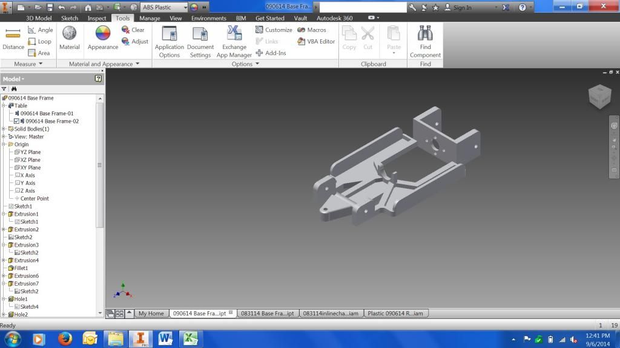Click the Home icon in quick access toolbar
Screen dimensions: 620x348
pos(88,7)
